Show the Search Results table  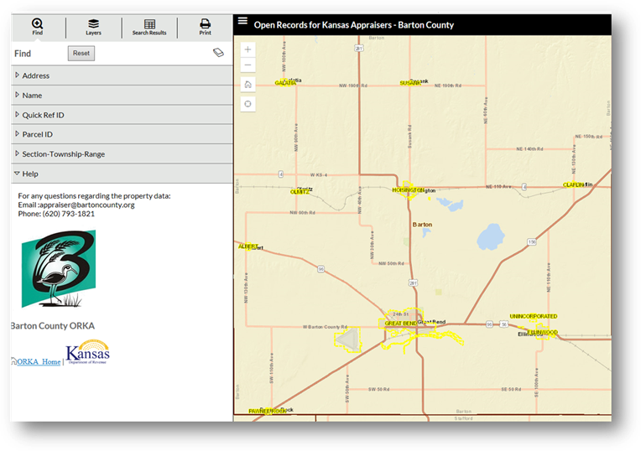pyautogui.click(x=149, y=27)
